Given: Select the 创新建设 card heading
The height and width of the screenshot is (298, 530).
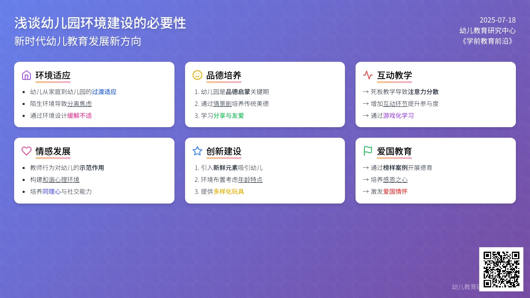Looking at the screenshot, I should tap(224, 151).
